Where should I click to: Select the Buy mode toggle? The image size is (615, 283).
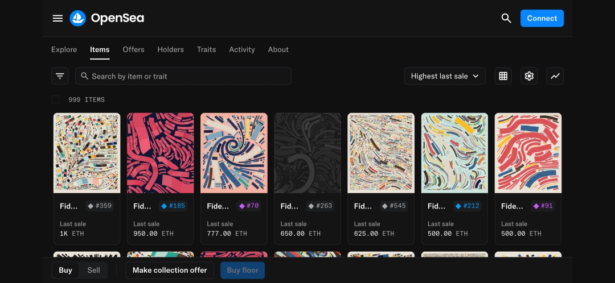click(x=65, y=270)
